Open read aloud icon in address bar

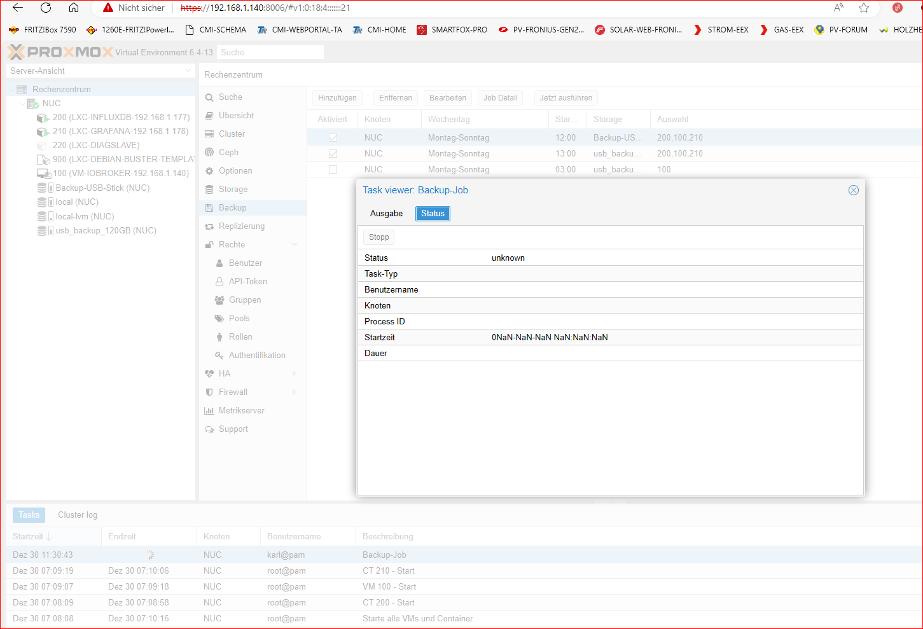click(838, 8)
